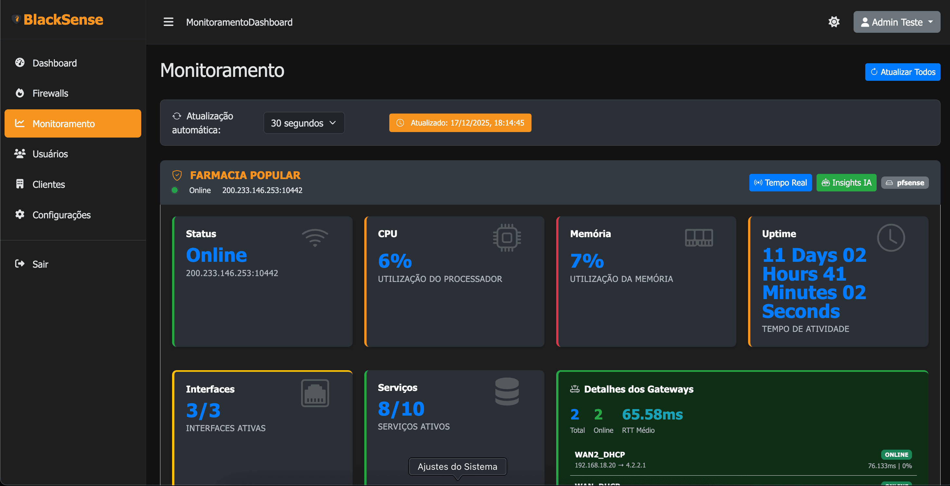Toggle the Insights IA panel
This screenshot has width=950, height=486.
[846, 182]
